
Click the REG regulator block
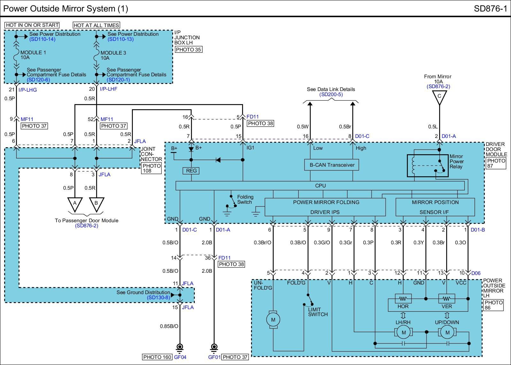191,171
